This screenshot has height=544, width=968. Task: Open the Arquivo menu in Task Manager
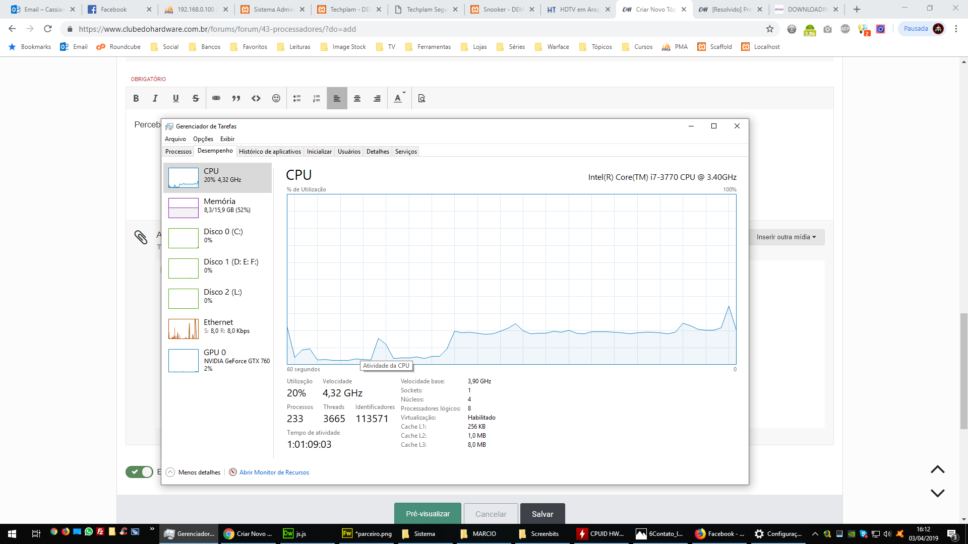point(175,139)
